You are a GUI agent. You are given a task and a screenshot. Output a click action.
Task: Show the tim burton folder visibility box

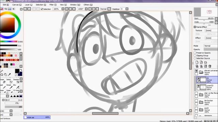coord(196,101)
